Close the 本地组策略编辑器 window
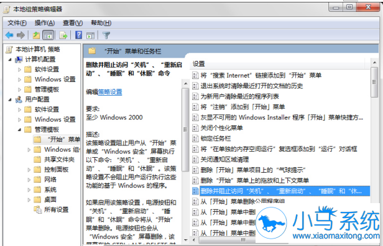 pos(368,7)
